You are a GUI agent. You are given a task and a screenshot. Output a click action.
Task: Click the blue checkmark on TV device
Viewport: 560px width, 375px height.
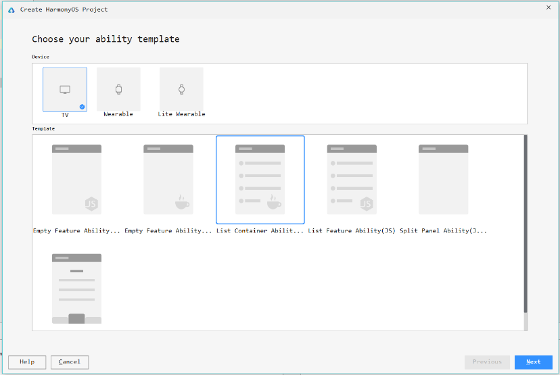(x=82, y=106)
